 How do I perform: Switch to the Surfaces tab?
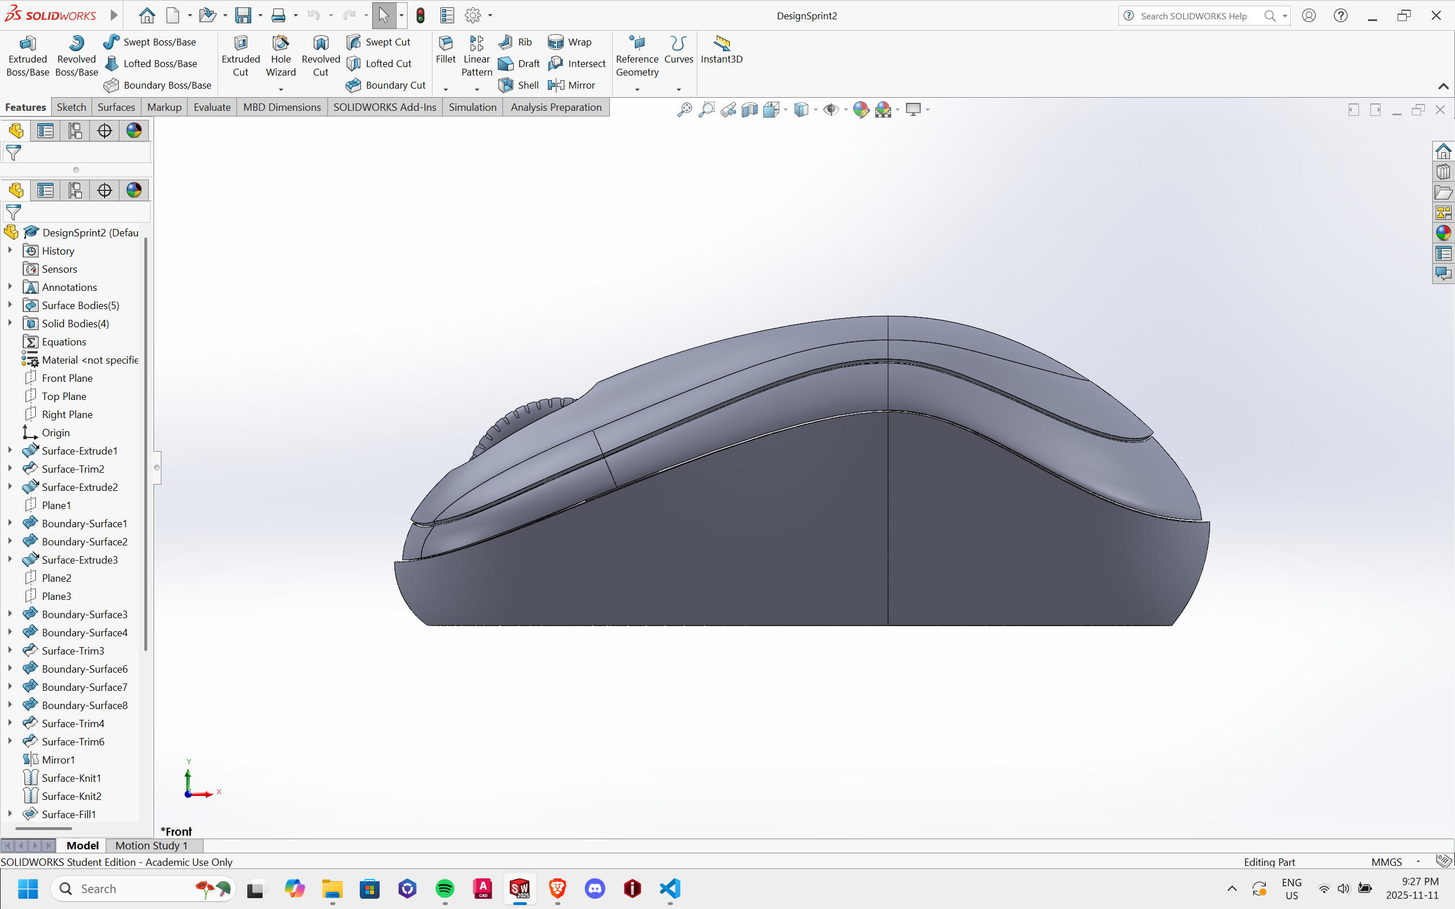tap(116, 107)
